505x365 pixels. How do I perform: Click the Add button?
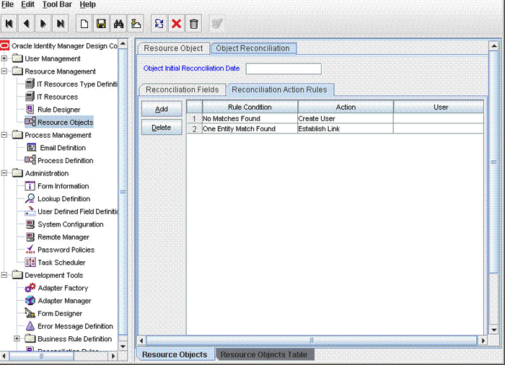pyautogui.click(x=162, y=109)
